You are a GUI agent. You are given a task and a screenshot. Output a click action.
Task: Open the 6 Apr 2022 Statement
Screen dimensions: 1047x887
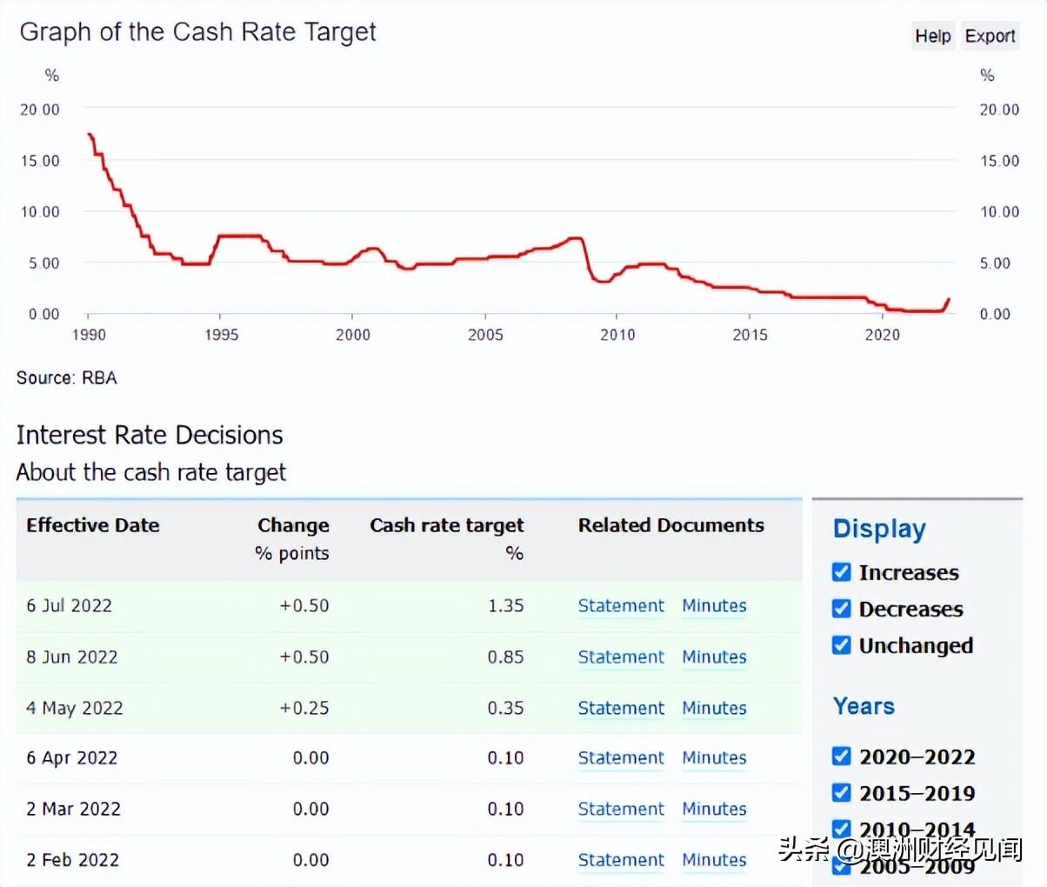tap(621, 758)
